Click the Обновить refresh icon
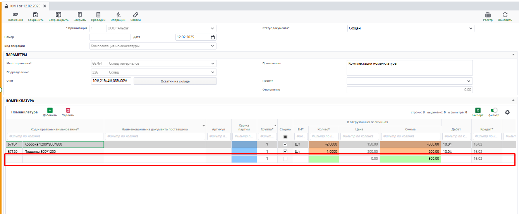This screenshot has width=519, height=214. coord(505,15)
